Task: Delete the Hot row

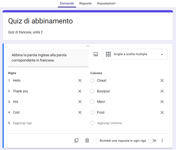Action: [80, 102]
